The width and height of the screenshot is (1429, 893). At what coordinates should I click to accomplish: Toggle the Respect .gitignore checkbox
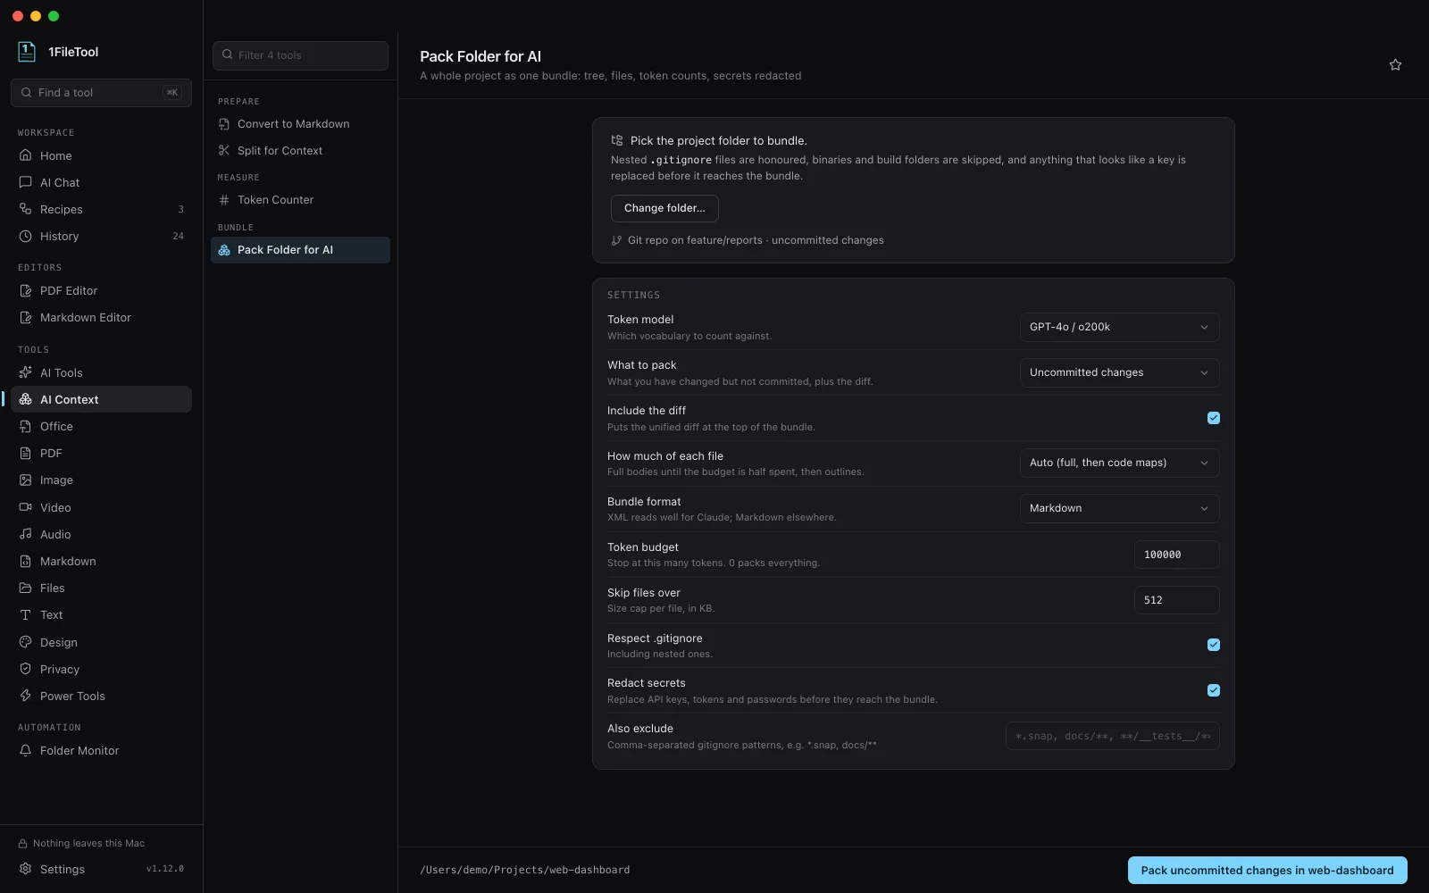coord(1213,645)
